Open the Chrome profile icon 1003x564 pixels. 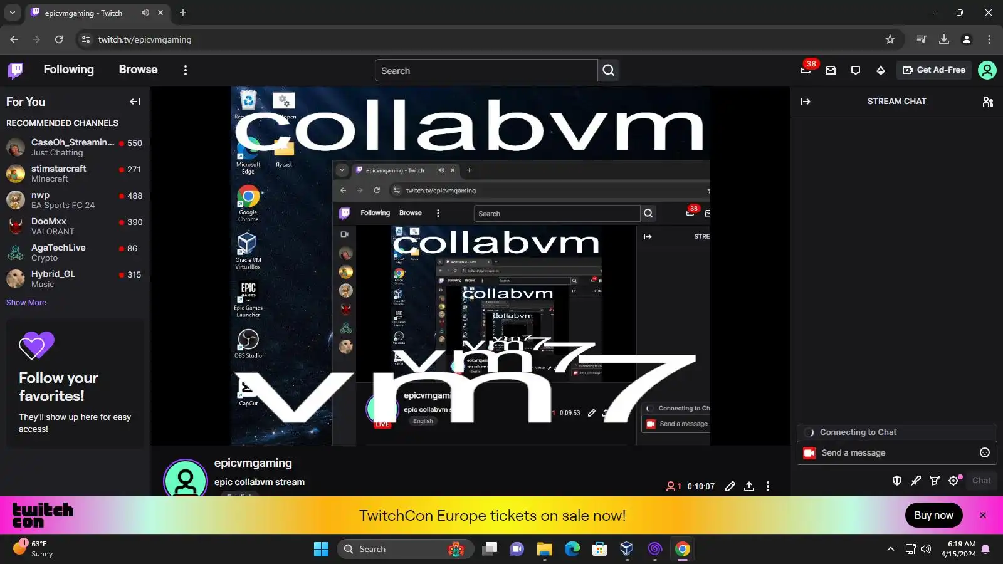point(967,39)
